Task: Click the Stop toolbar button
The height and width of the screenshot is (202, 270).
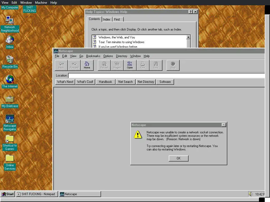Action: (x=173, y=65)
